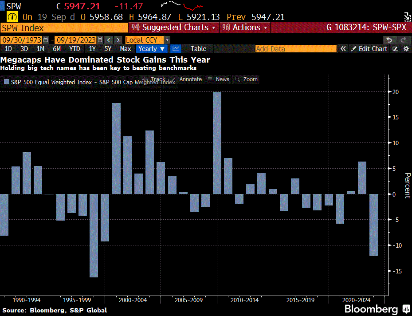Click the pencil-box icon next to Edit Chart
The image size is (412, 316).
pos(395,49)
